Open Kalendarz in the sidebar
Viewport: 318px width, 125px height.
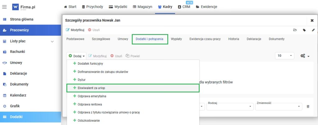tap(18, 95)
